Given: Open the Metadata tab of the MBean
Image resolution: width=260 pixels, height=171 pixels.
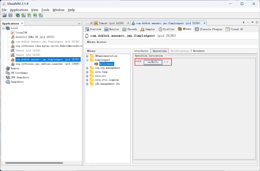Looking at the screenshot, I should pos(199,51).
